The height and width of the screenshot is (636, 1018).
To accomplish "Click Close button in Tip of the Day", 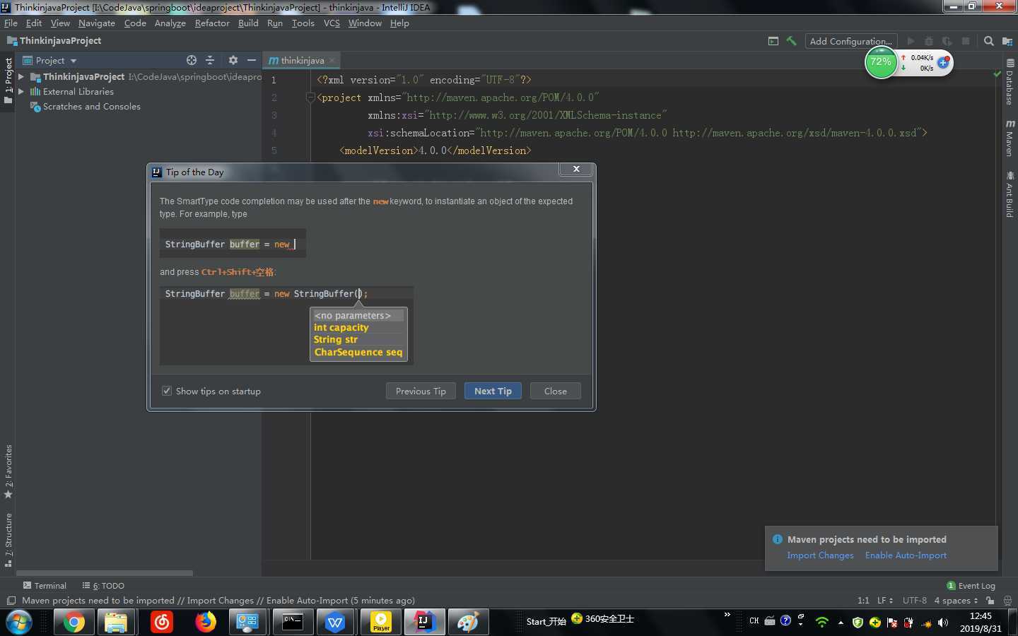I will point(555,391).
